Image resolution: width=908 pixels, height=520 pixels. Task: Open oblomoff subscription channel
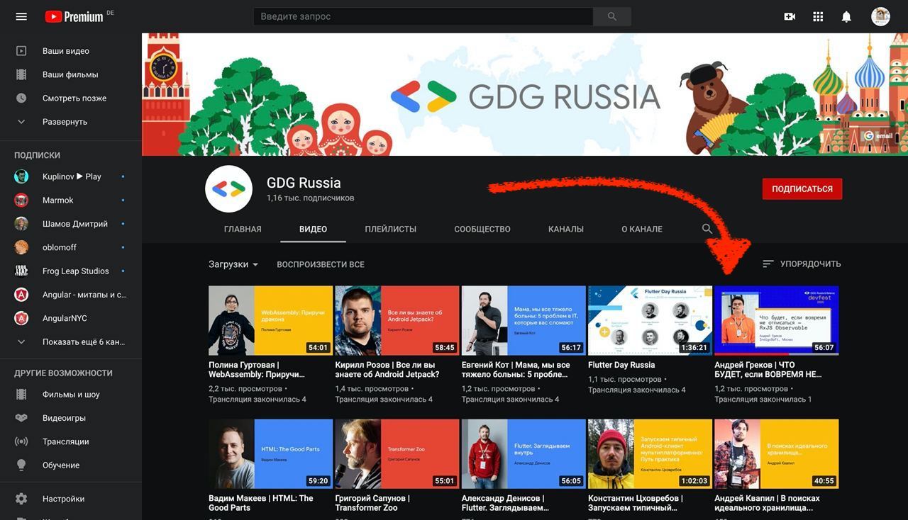click(x=71, y=247)
